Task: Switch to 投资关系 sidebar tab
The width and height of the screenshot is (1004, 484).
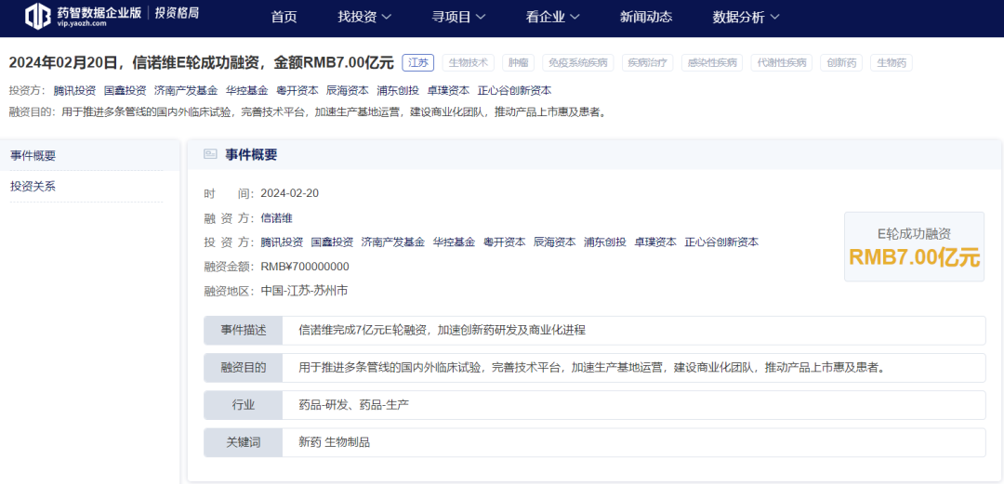Action: 87,187
